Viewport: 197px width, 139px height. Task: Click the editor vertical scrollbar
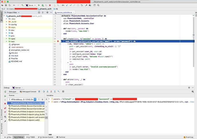194,42
